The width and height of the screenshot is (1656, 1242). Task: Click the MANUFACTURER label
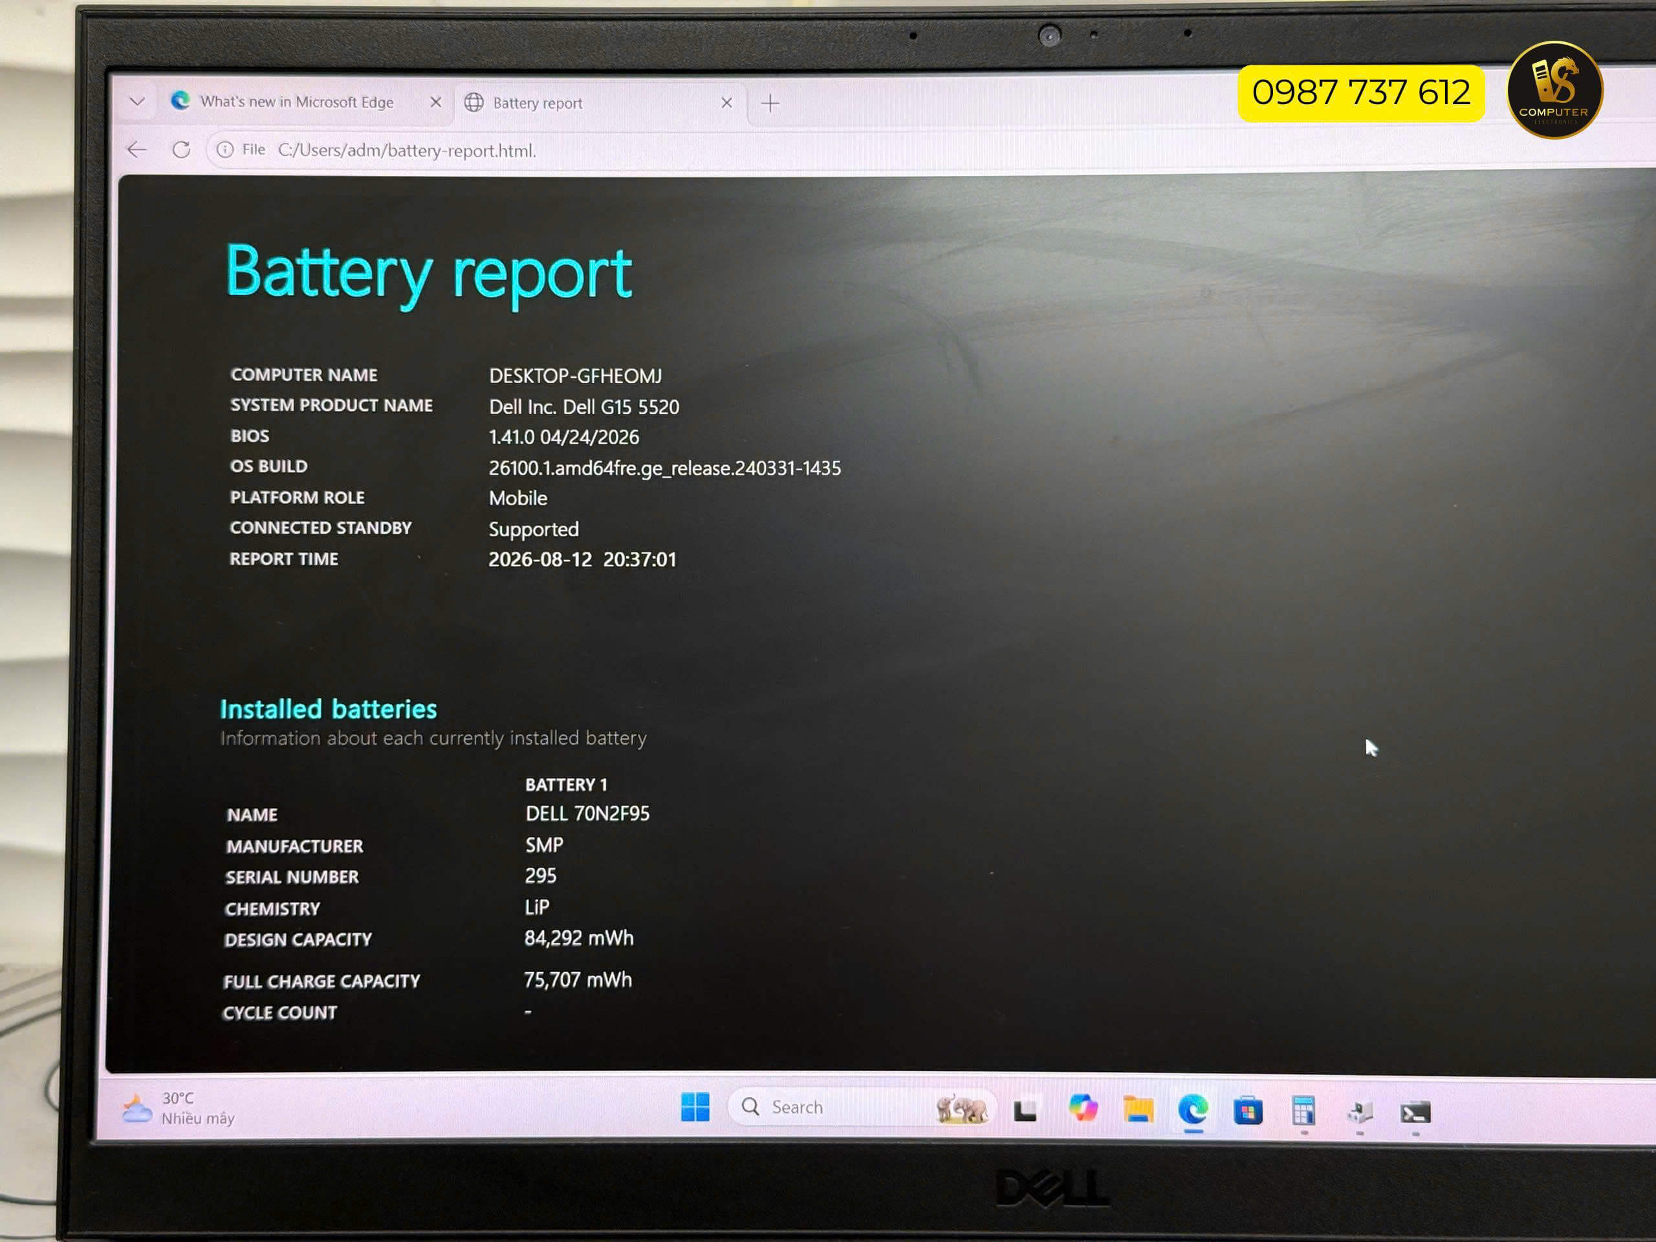tap(295, 846)
